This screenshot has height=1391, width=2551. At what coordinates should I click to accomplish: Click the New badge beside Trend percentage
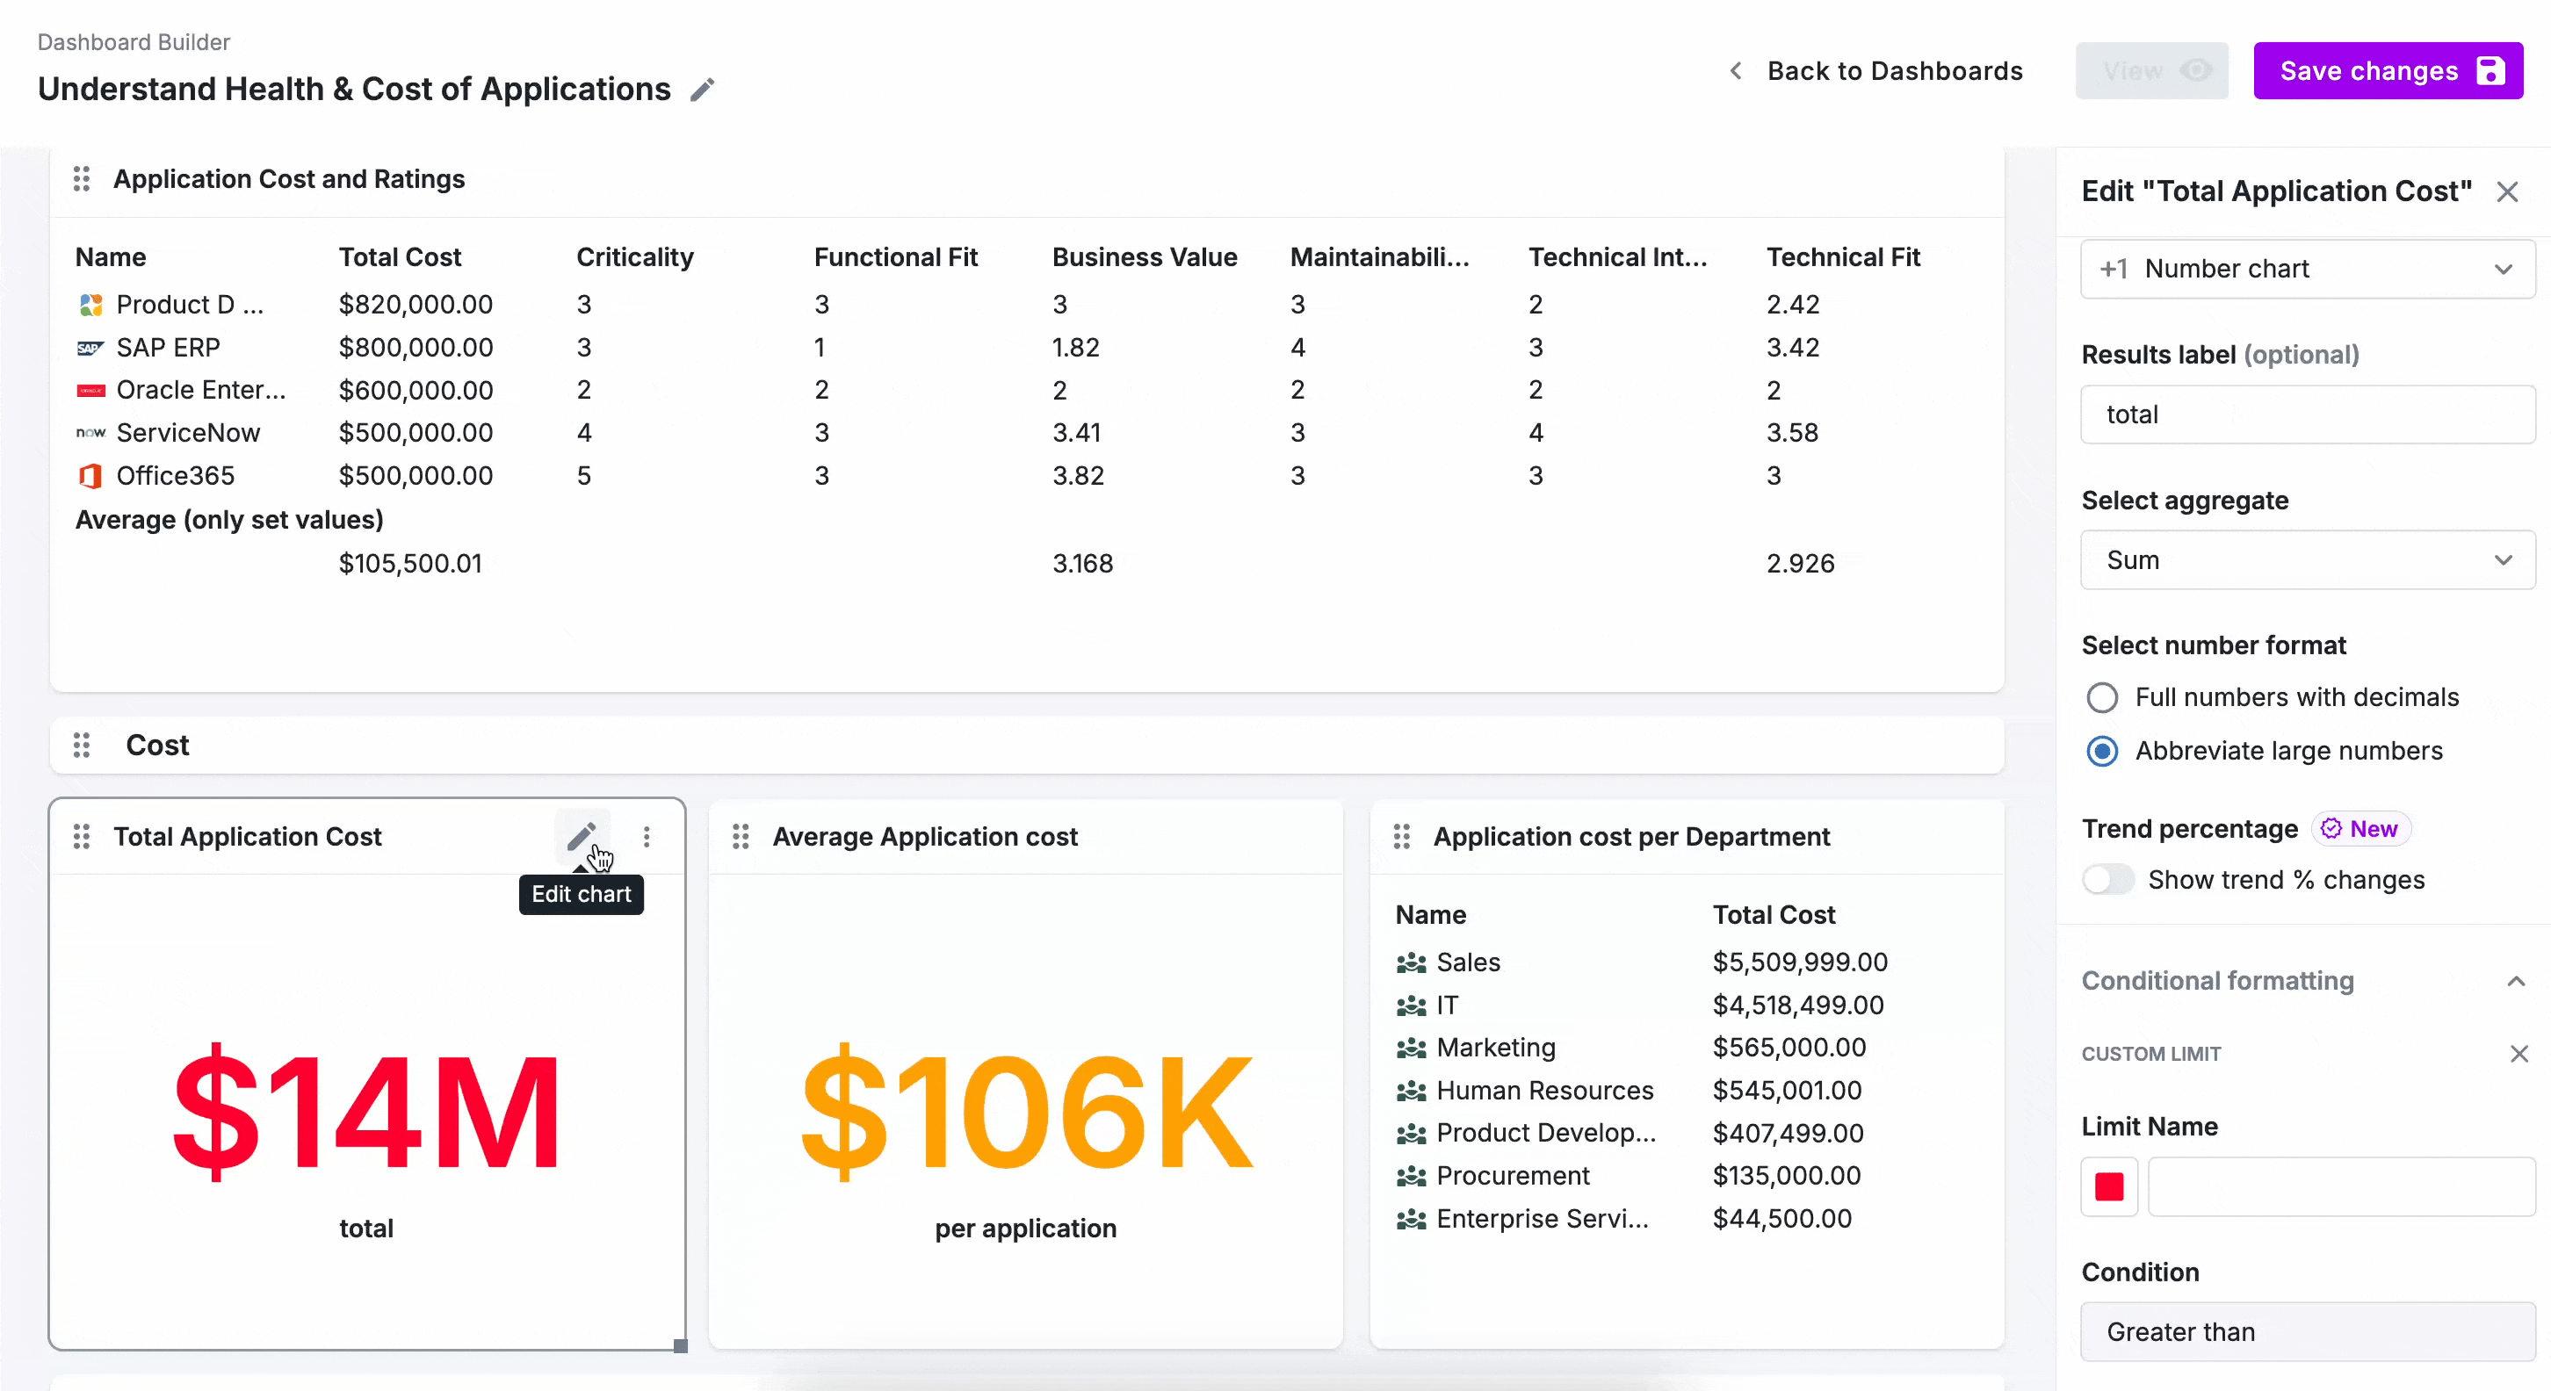(x=2361, y=829)
